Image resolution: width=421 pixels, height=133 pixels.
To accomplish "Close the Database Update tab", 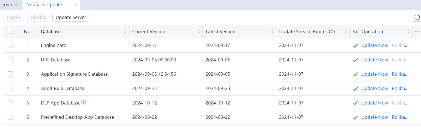I will [x=76, y=5].
